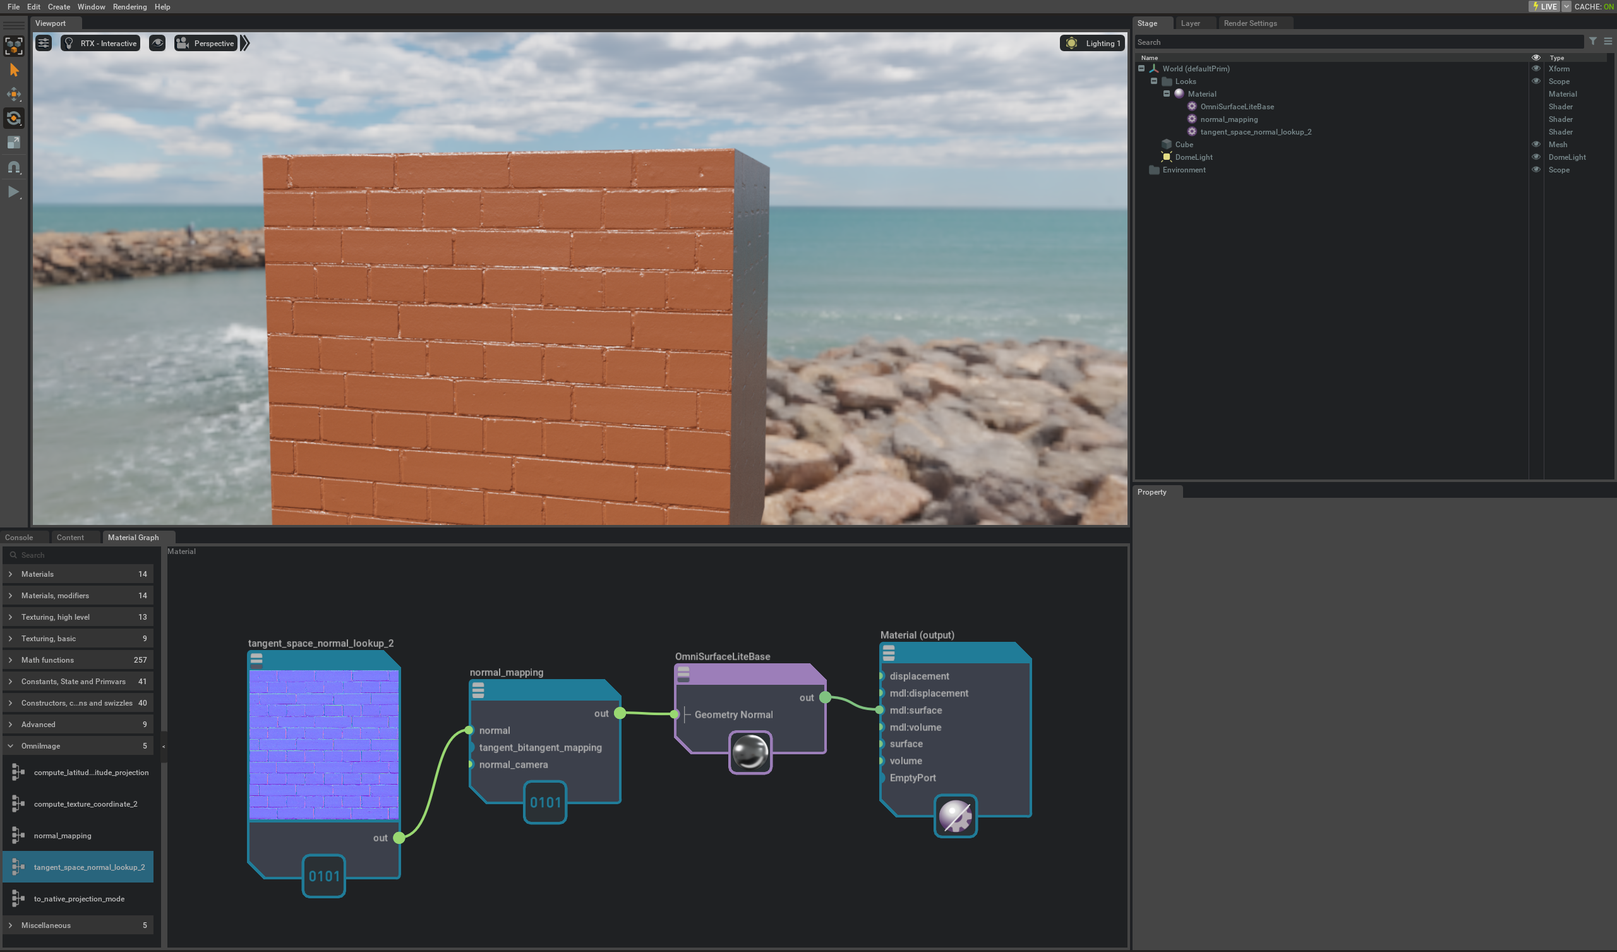This screenshot has width=1617, height=952.
Task: Toggle visibility of Cube mesh
Action: [1536, 145]
